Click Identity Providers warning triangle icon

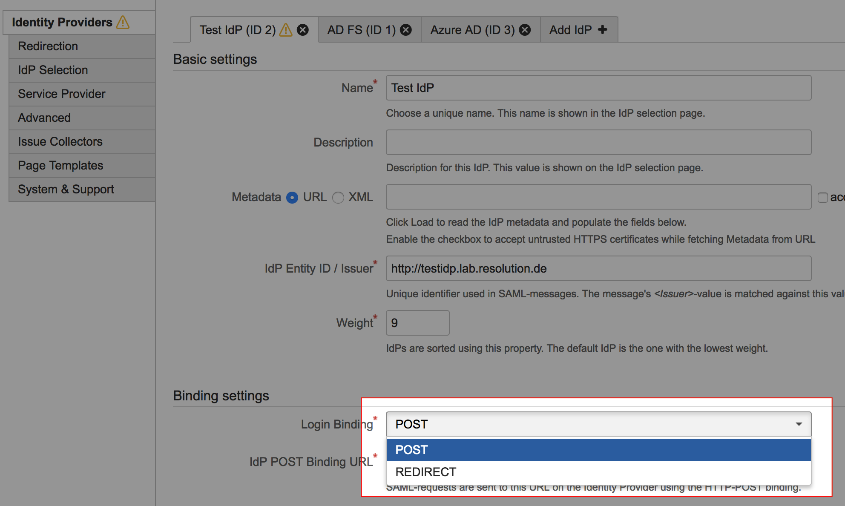tap(123, 22)
